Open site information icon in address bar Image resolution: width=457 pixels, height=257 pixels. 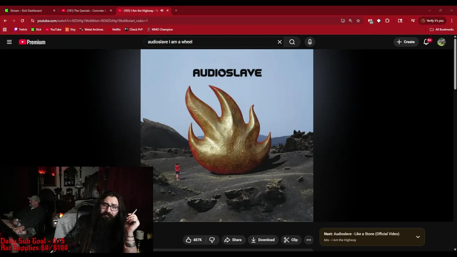[32, 21]
